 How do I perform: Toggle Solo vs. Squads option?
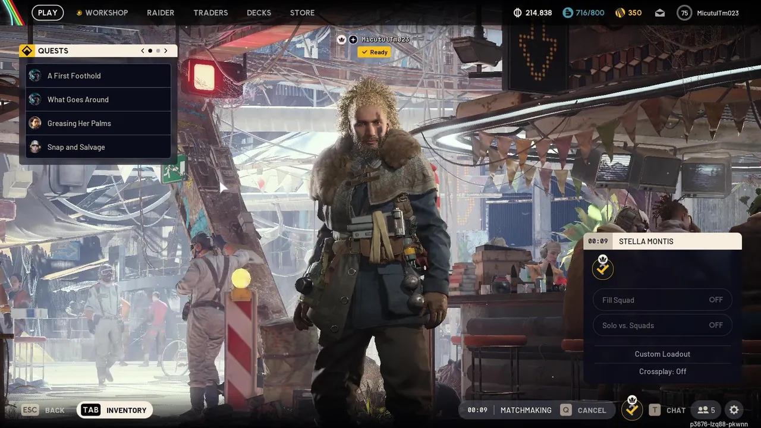662,325
